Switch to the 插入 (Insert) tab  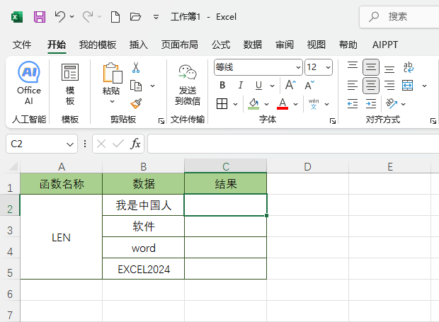coord(139,45)
